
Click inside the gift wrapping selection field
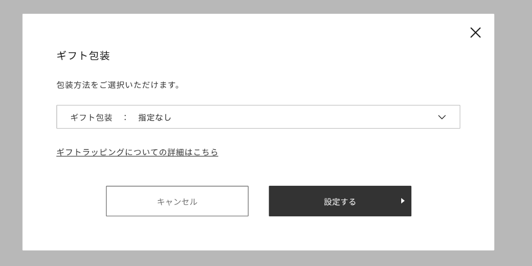click(258, 117)
